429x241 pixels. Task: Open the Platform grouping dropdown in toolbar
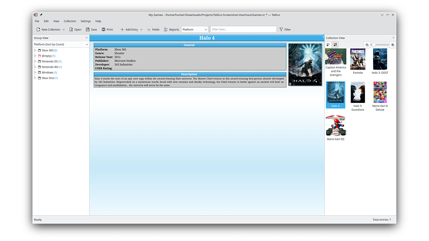point(195,30)
